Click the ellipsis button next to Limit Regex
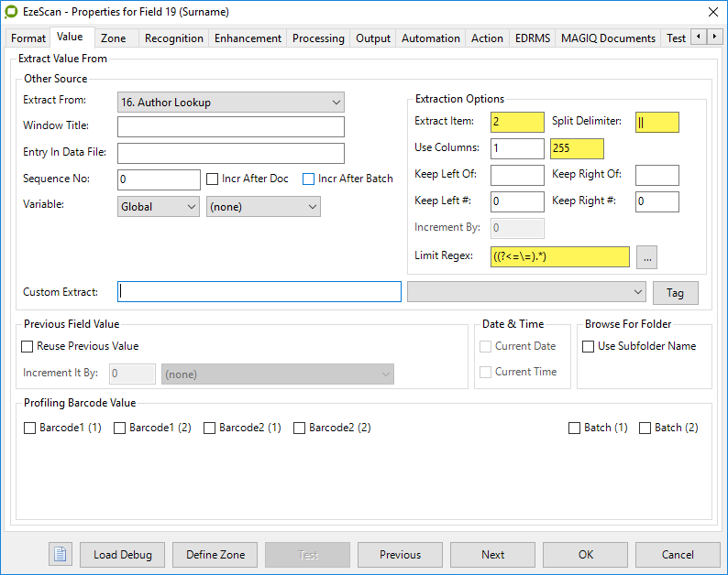This screenshot has width=728, height=575. [647, 257]
